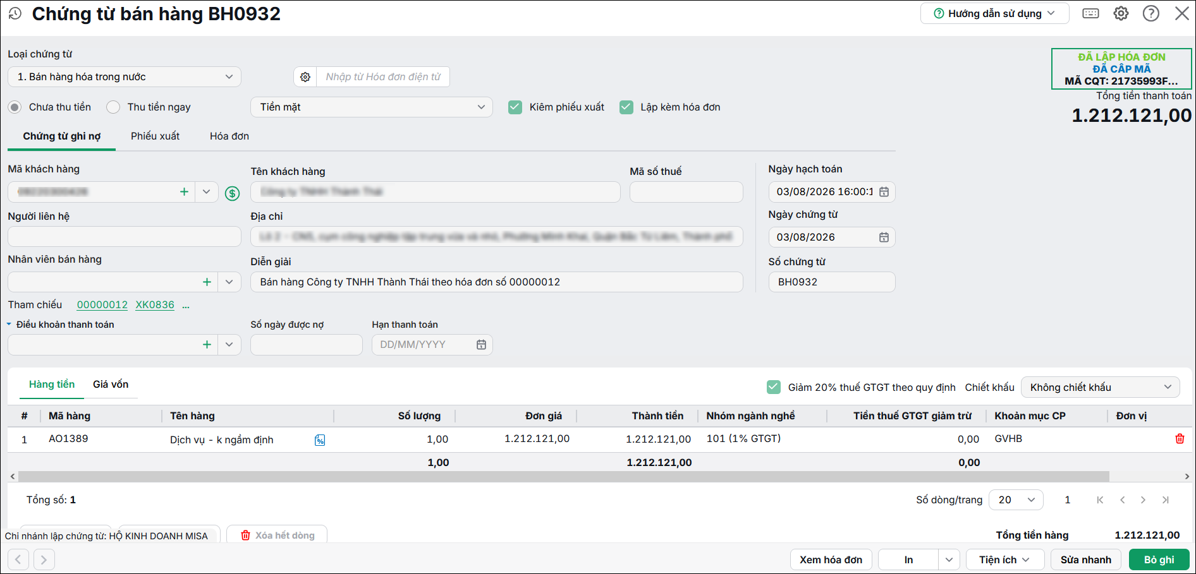Click Người liên hệ field
Viewport: 1196px width, 574px height.
coord(125,237)
